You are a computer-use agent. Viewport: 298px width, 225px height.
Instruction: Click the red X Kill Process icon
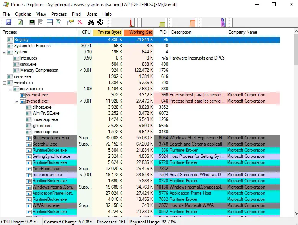[80, 22]
